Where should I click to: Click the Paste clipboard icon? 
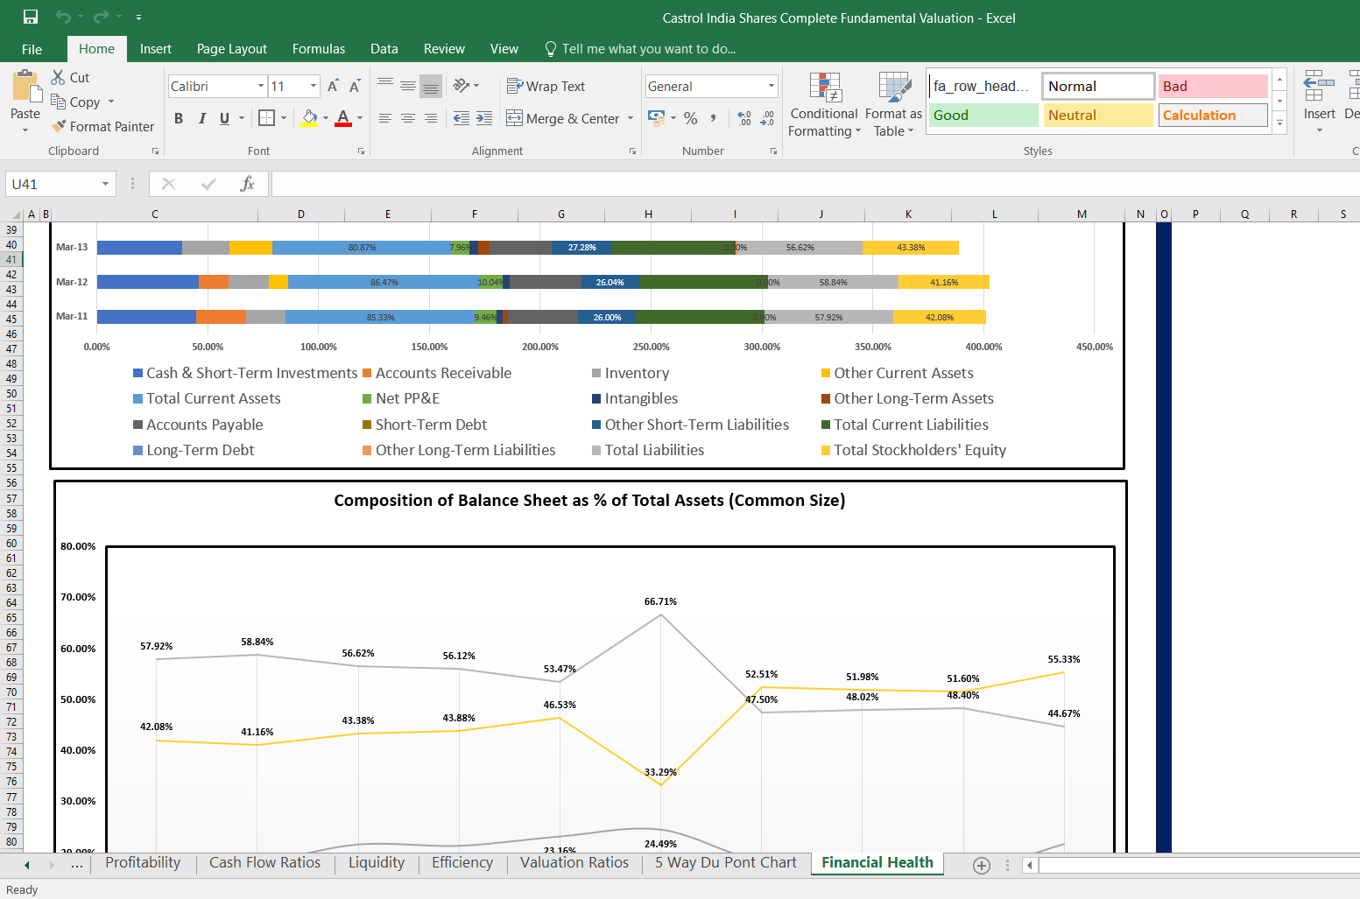pos(26,87)
